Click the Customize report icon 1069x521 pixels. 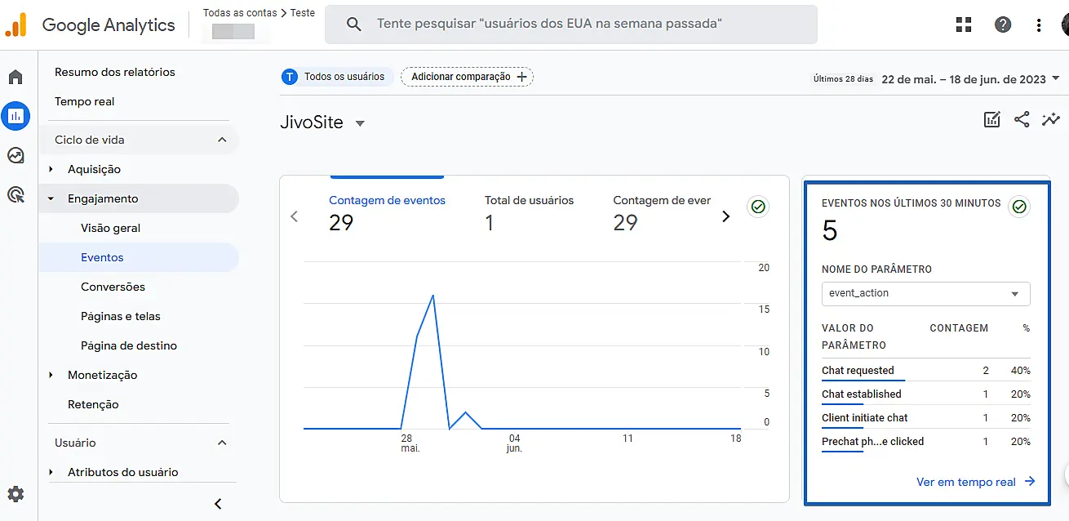992,120
